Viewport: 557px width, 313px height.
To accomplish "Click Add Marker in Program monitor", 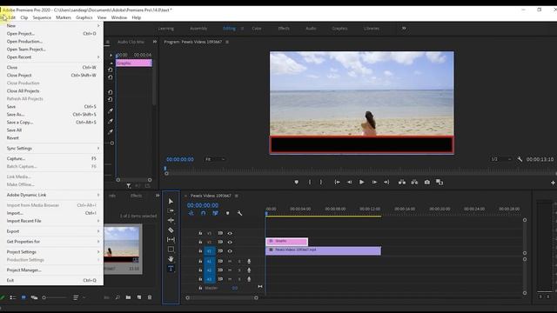I will coord(296,182).
